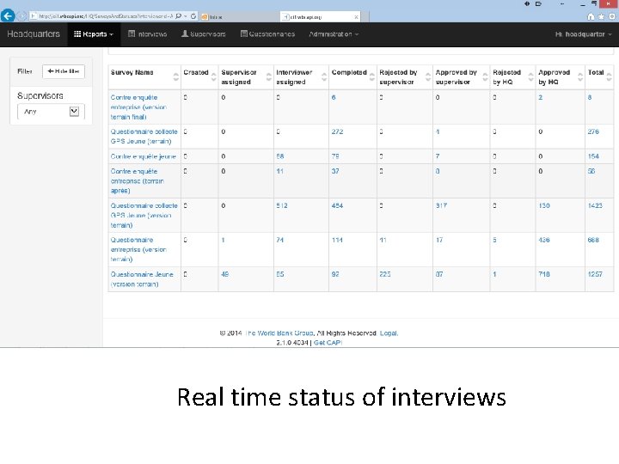Image resolution: width=619 pixels, height=464 pixels.
Task: Click Total value 688
Action: 593,240
